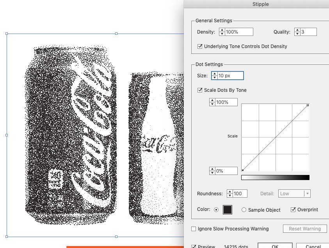
Task: Click the Density percentage input field
Action: (x=239, y=32)
